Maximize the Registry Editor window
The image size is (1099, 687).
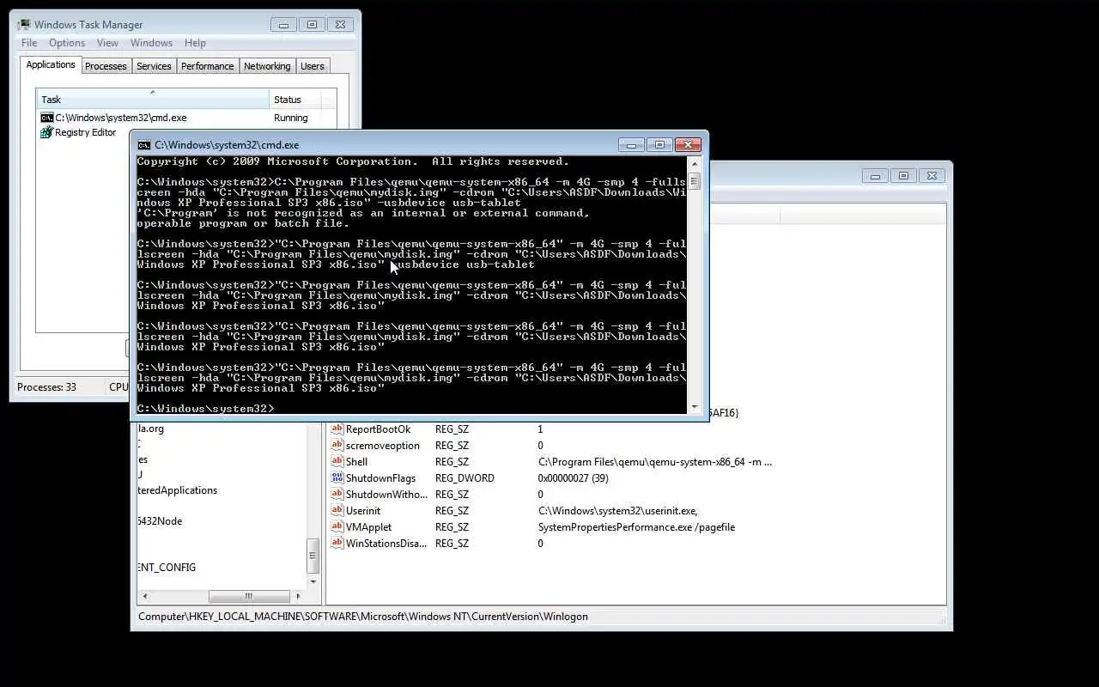click(903, 175)
